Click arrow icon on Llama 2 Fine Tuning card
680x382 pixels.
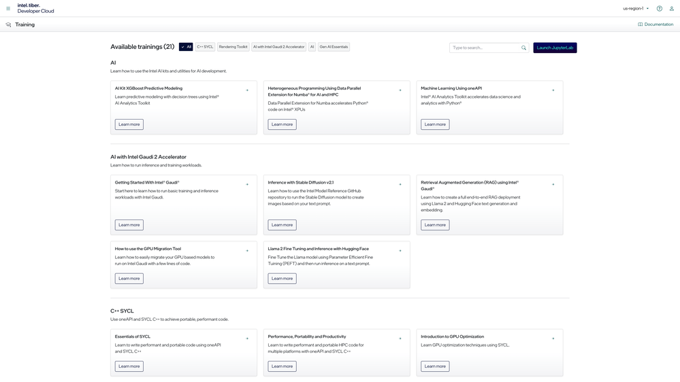click(x=400, y=251)
